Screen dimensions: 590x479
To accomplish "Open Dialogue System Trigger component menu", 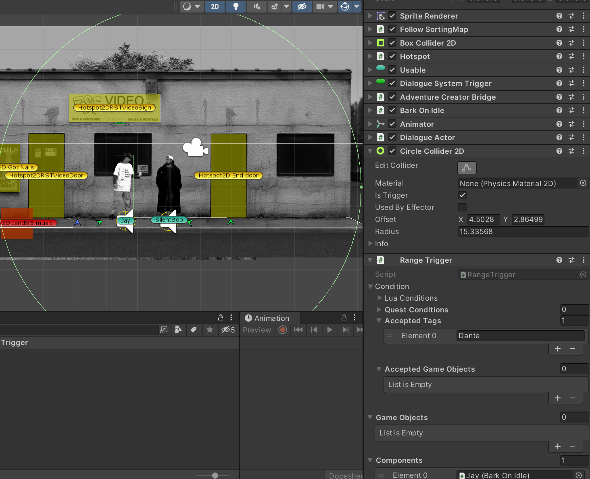I will click(584, 83).
